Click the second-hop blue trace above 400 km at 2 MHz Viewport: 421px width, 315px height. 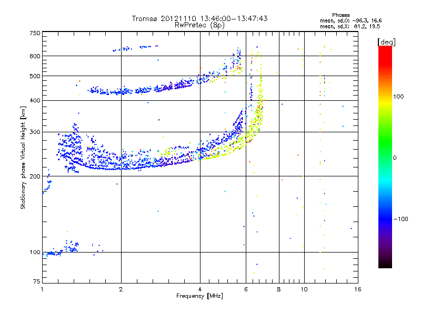[121, 92]
